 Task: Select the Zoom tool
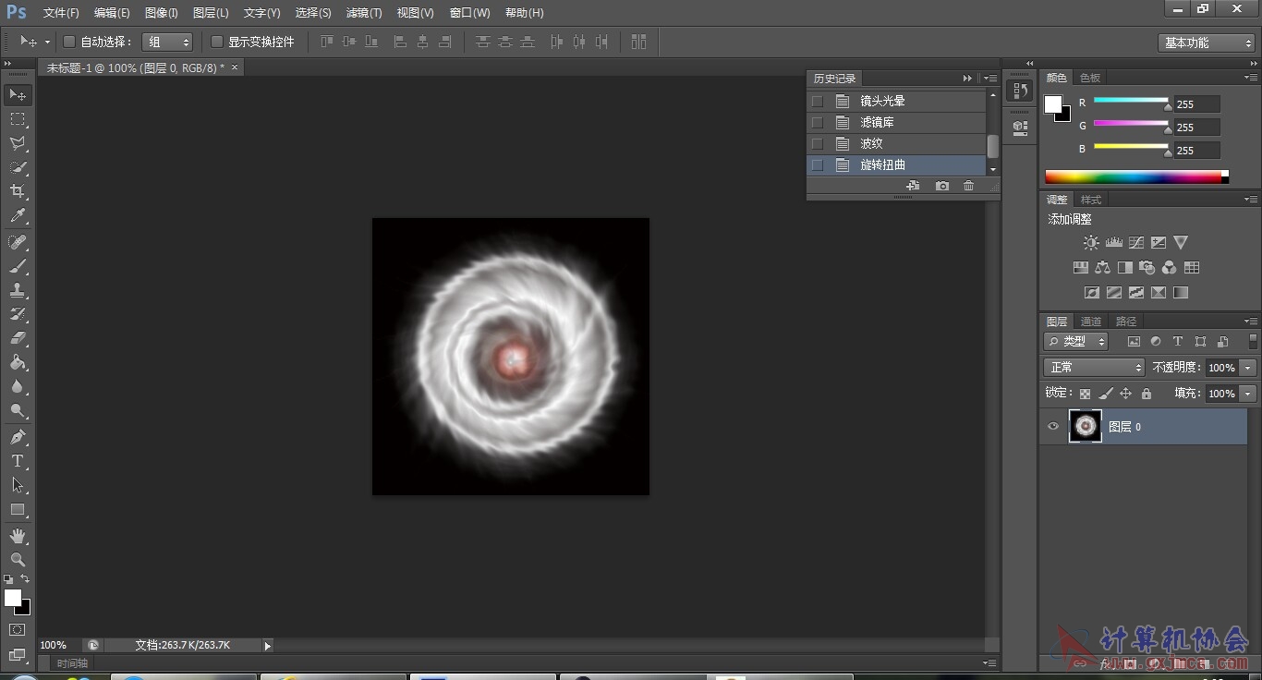click(18, 559)
